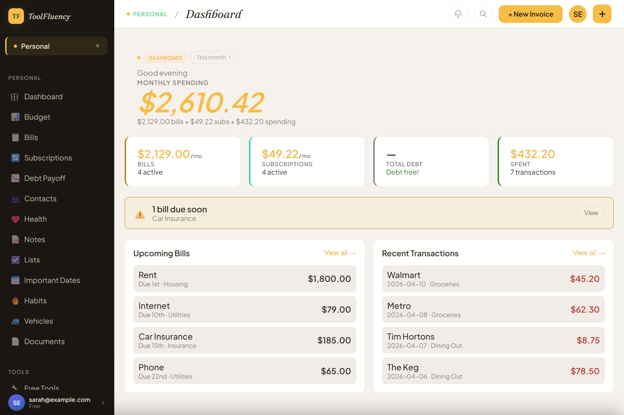Viewport: 624px width, 415px height.
Task: Expand account menu chevron beside sarah@example.com
Action: 103,403
